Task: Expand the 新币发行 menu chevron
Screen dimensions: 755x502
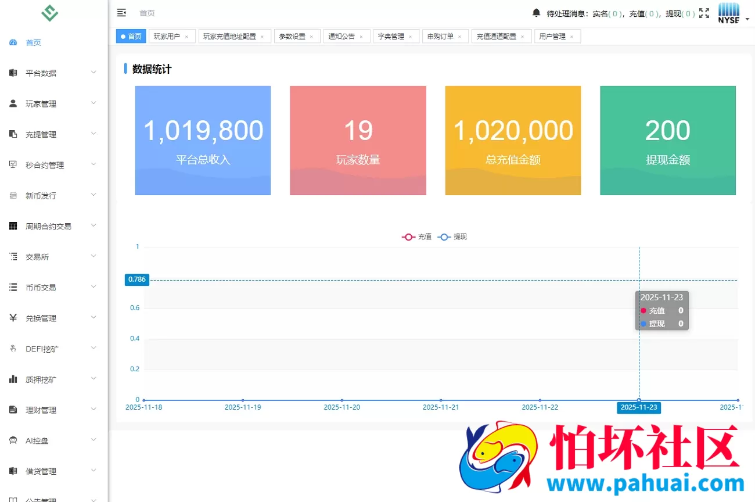Action: pos(94,195)
